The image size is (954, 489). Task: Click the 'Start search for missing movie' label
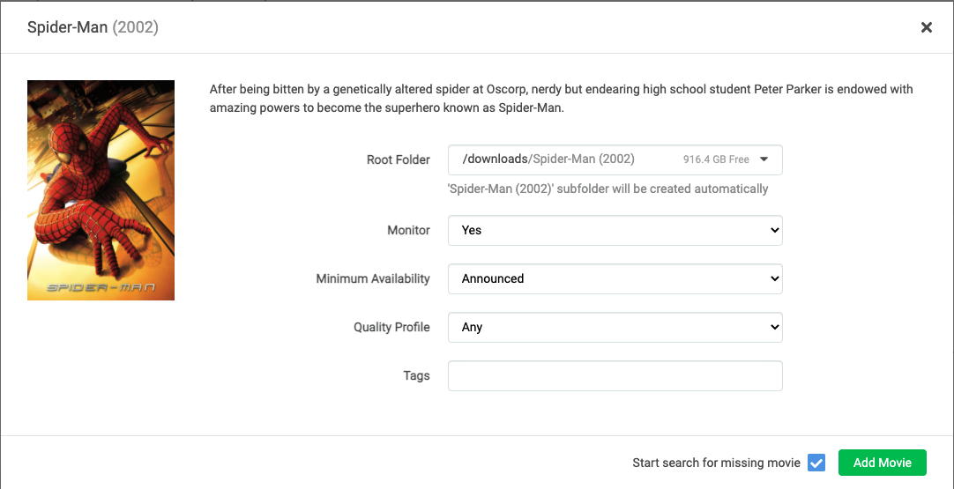point(716,463)
